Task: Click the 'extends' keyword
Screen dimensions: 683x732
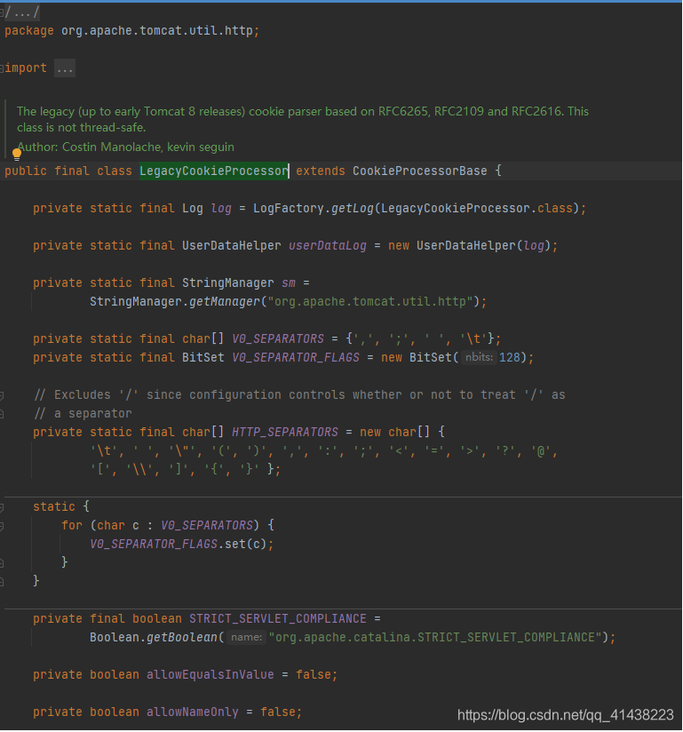Action: (321, 171)
